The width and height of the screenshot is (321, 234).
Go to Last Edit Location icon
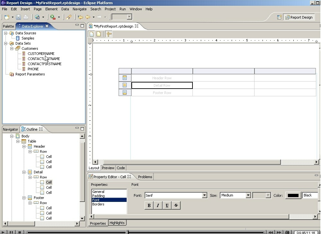click(x=80, y=17)
